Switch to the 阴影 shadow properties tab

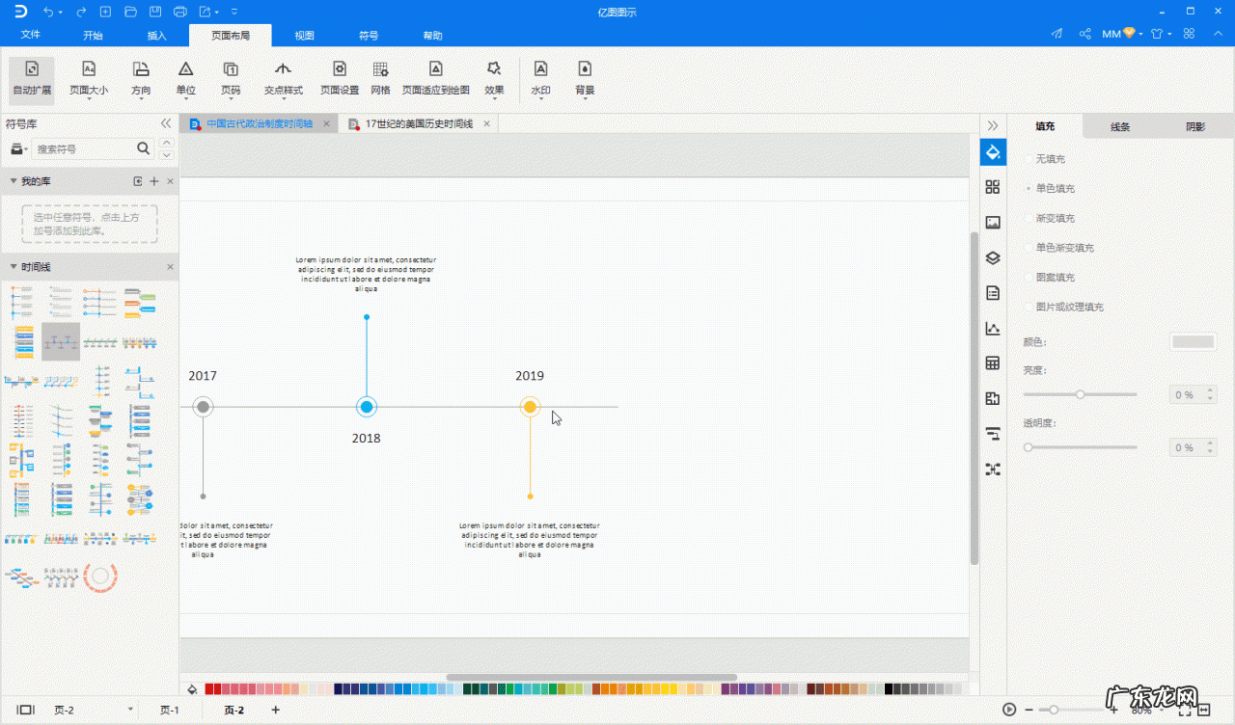[x=1195, y=126]
